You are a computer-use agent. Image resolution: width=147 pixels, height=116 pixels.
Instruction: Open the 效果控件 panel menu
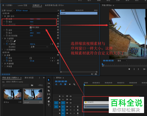click(41, 5)
